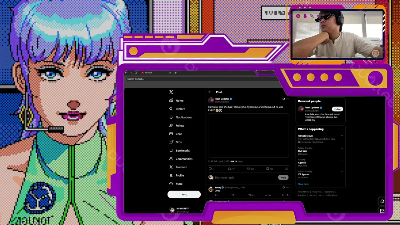Open the X logo home link
The image size is (400, 225).
click(171, 92)
